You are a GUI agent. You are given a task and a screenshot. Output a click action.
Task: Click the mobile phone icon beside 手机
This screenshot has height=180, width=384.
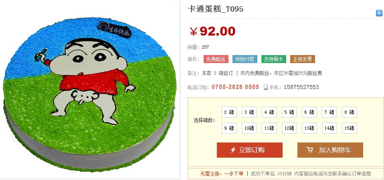pyautogui.click(x=266, y=87)
